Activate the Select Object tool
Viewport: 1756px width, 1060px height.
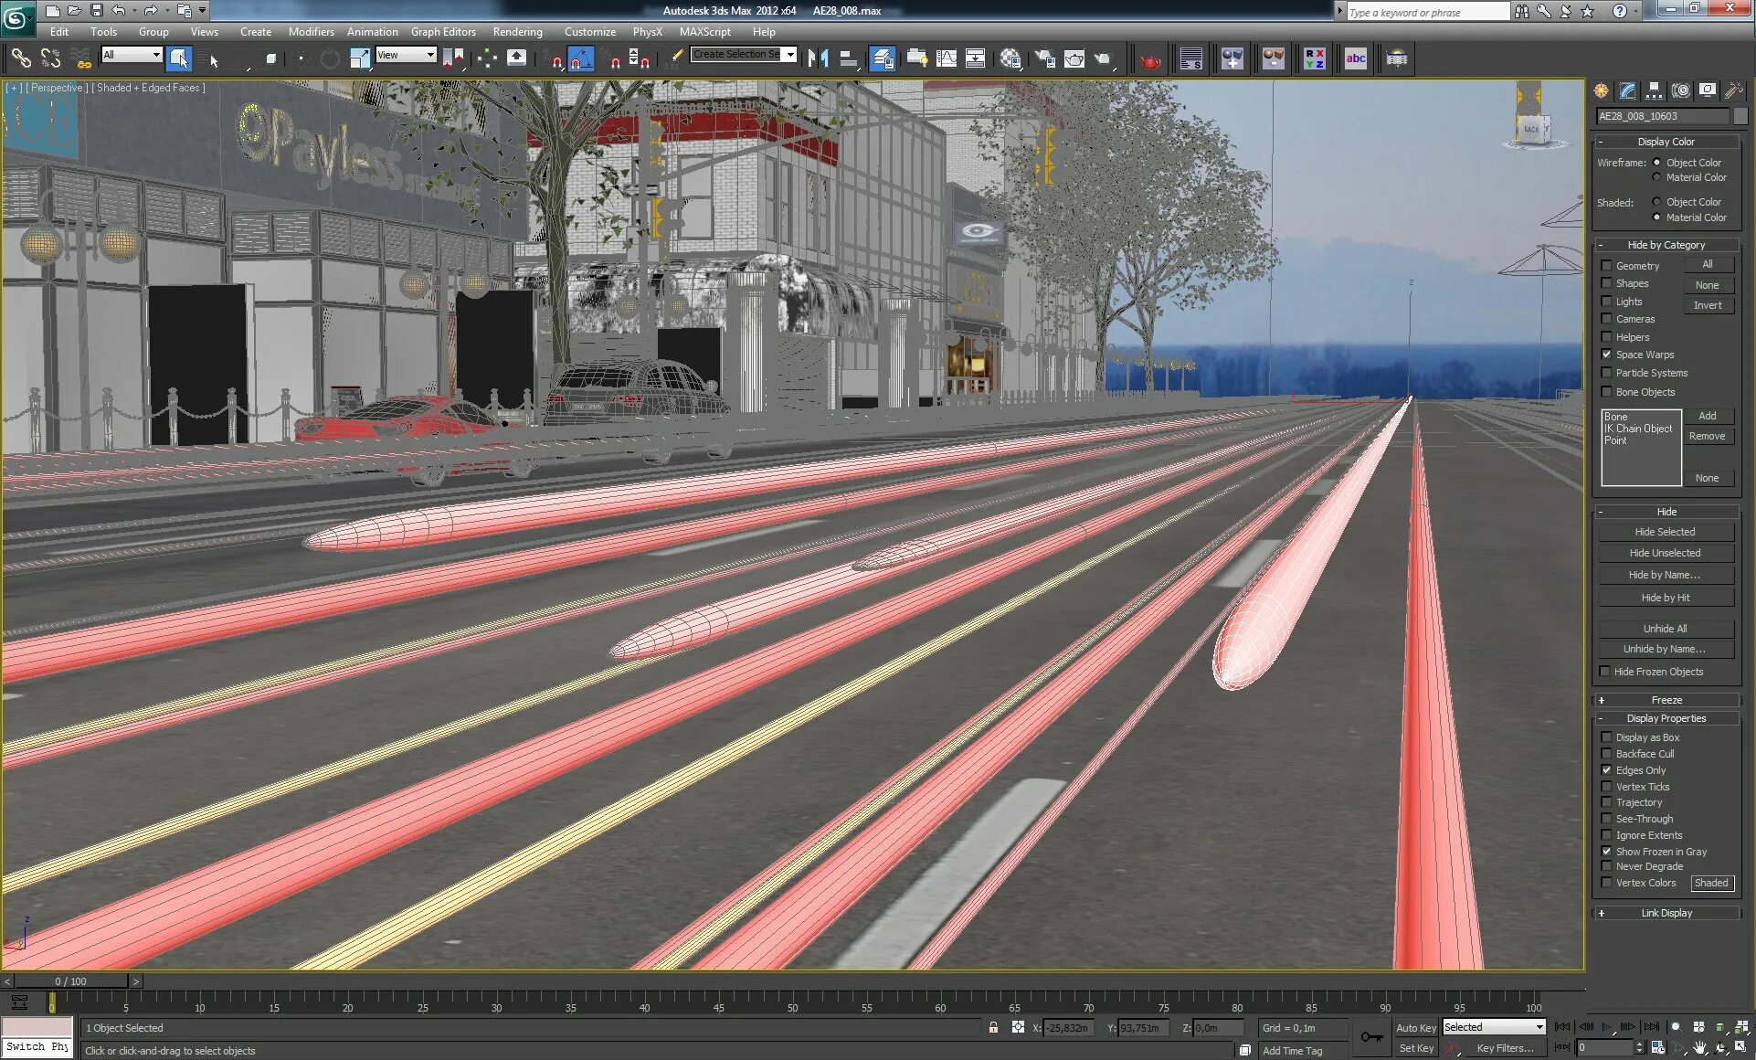pyautogui.click(x=179, y=58)
